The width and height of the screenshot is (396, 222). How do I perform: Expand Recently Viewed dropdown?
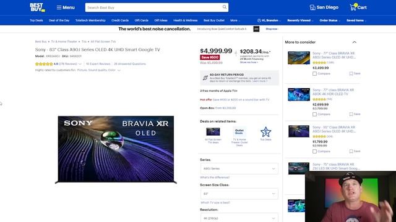coord(300,20)
